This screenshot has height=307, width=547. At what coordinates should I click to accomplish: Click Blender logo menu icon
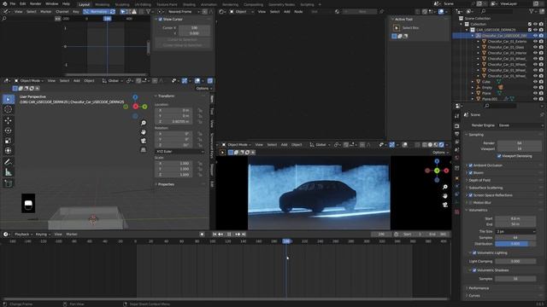4,3
